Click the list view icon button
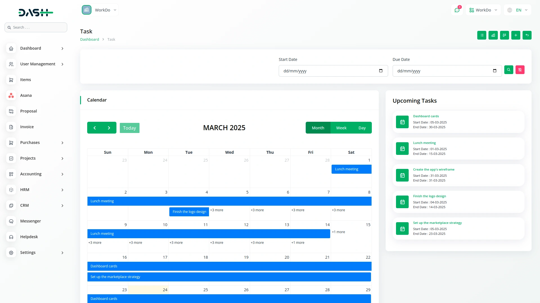The width and height of the screenshot is (540, 303). click(x=482, y=35)
